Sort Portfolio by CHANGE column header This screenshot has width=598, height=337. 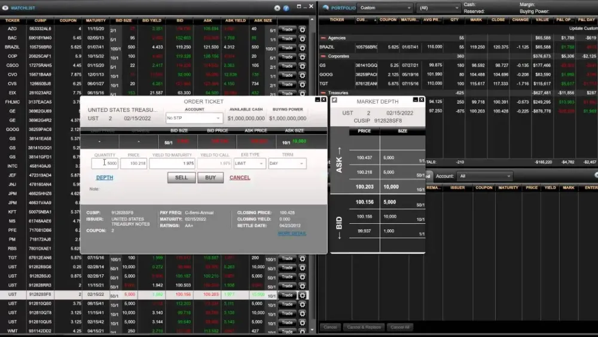tap(520, 20)
